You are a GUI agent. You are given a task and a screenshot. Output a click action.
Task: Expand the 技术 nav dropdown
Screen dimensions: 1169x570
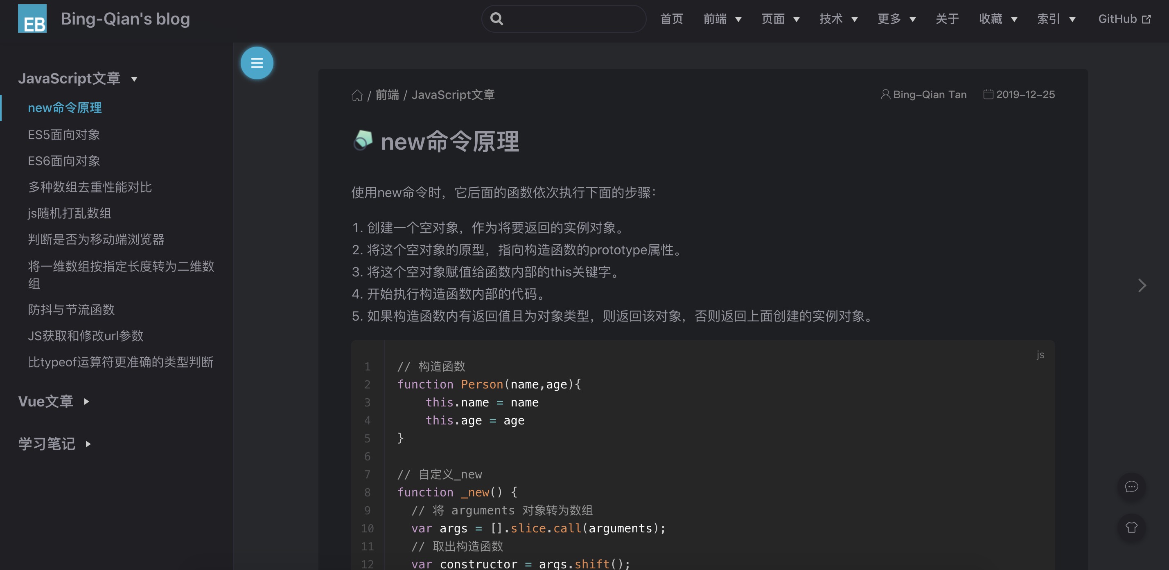click(838, 18)
